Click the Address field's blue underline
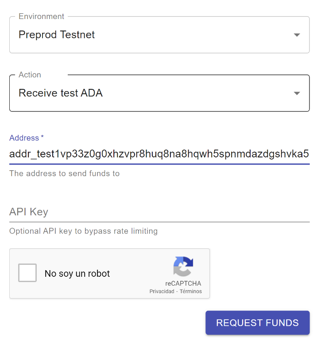This screenshot has height=344, width=317. (x=159, y=164)
